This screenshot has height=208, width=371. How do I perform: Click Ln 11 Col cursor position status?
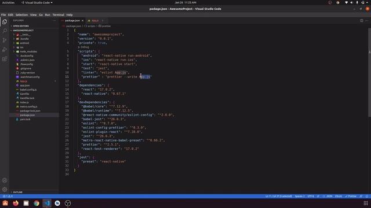click(278, 196)
